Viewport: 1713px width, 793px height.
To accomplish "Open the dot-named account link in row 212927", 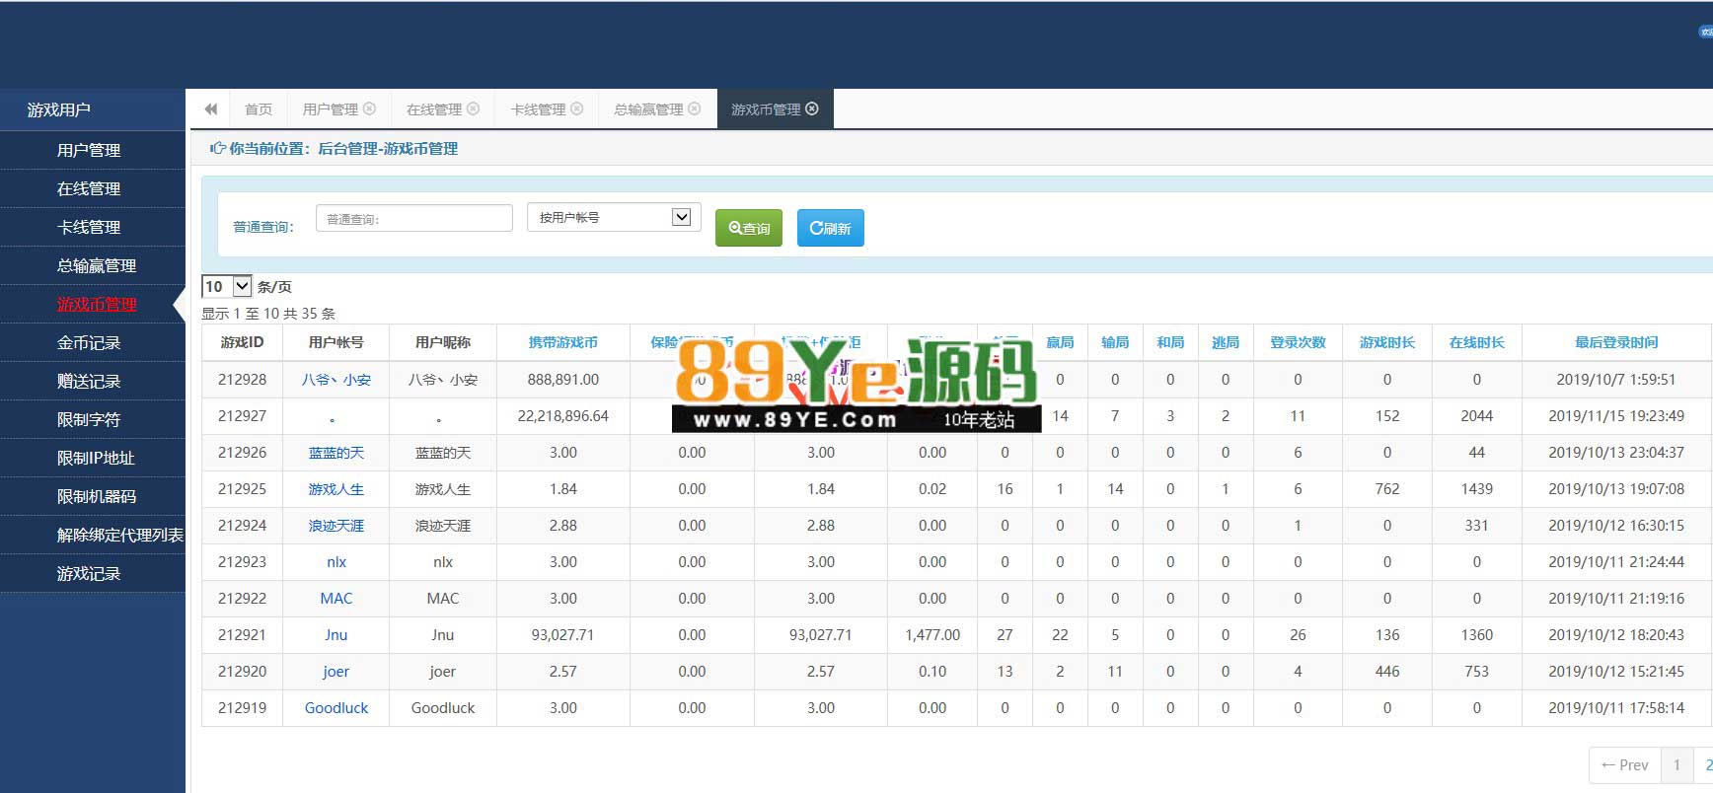I will (x=333, y=419).
